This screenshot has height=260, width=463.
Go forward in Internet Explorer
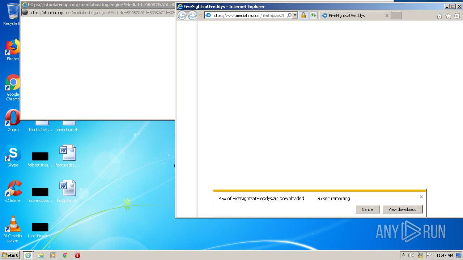click(x=192, y=15)
